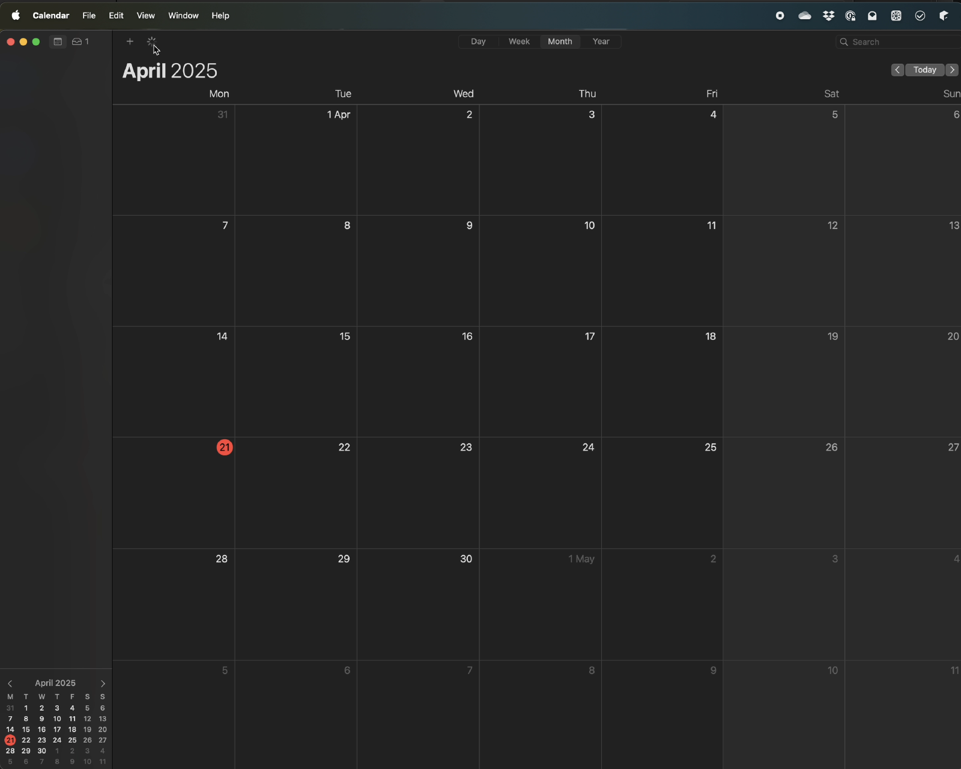Viewport: 961px width, 769px height.
Task: Click the screen recording stop icon
Action: pyautogui.click(x=780, y=16)
